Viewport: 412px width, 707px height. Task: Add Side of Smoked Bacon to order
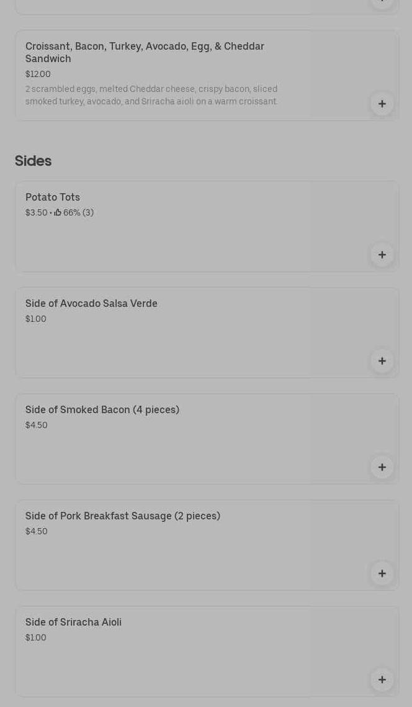click(382, 467)
